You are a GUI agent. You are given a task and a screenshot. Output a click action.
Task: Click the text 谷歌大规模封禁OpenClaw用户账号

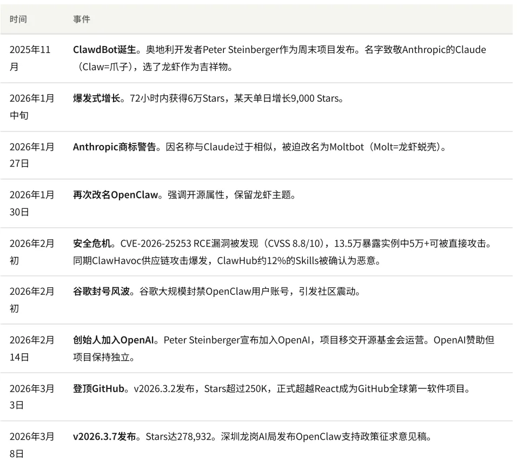[214, 292]
